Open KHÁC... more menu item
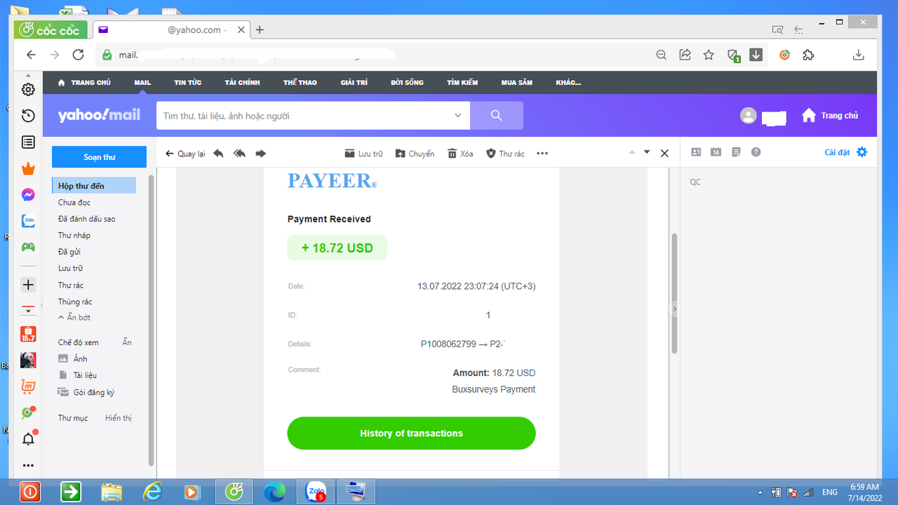This screenshot has height=505, width=898. pos(568,83)
